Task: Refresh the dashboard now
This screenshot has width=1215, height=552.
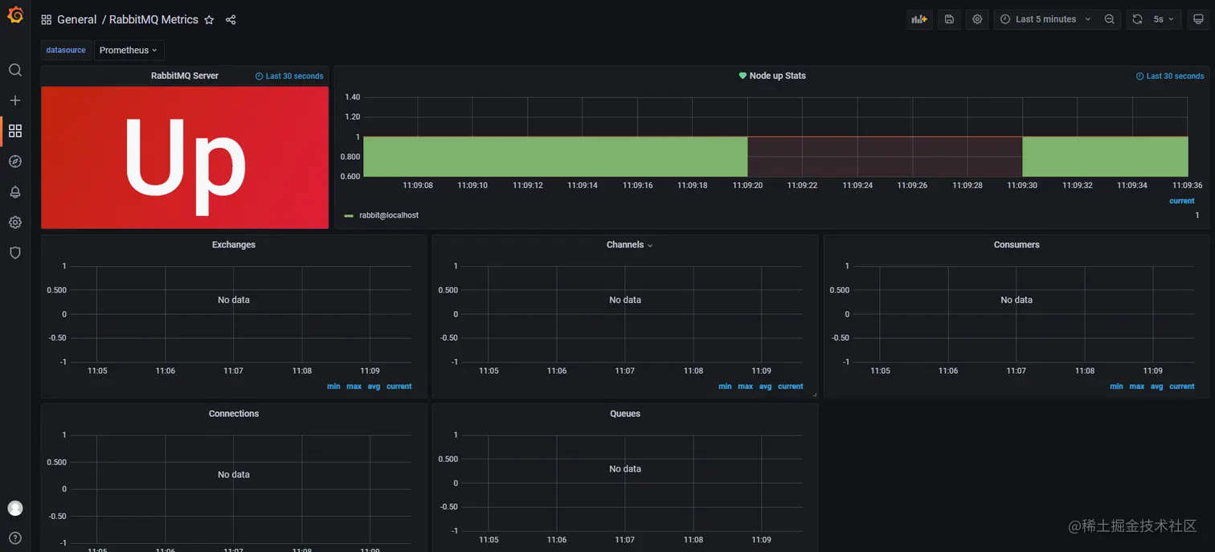Action: (x=1137, y=19)
